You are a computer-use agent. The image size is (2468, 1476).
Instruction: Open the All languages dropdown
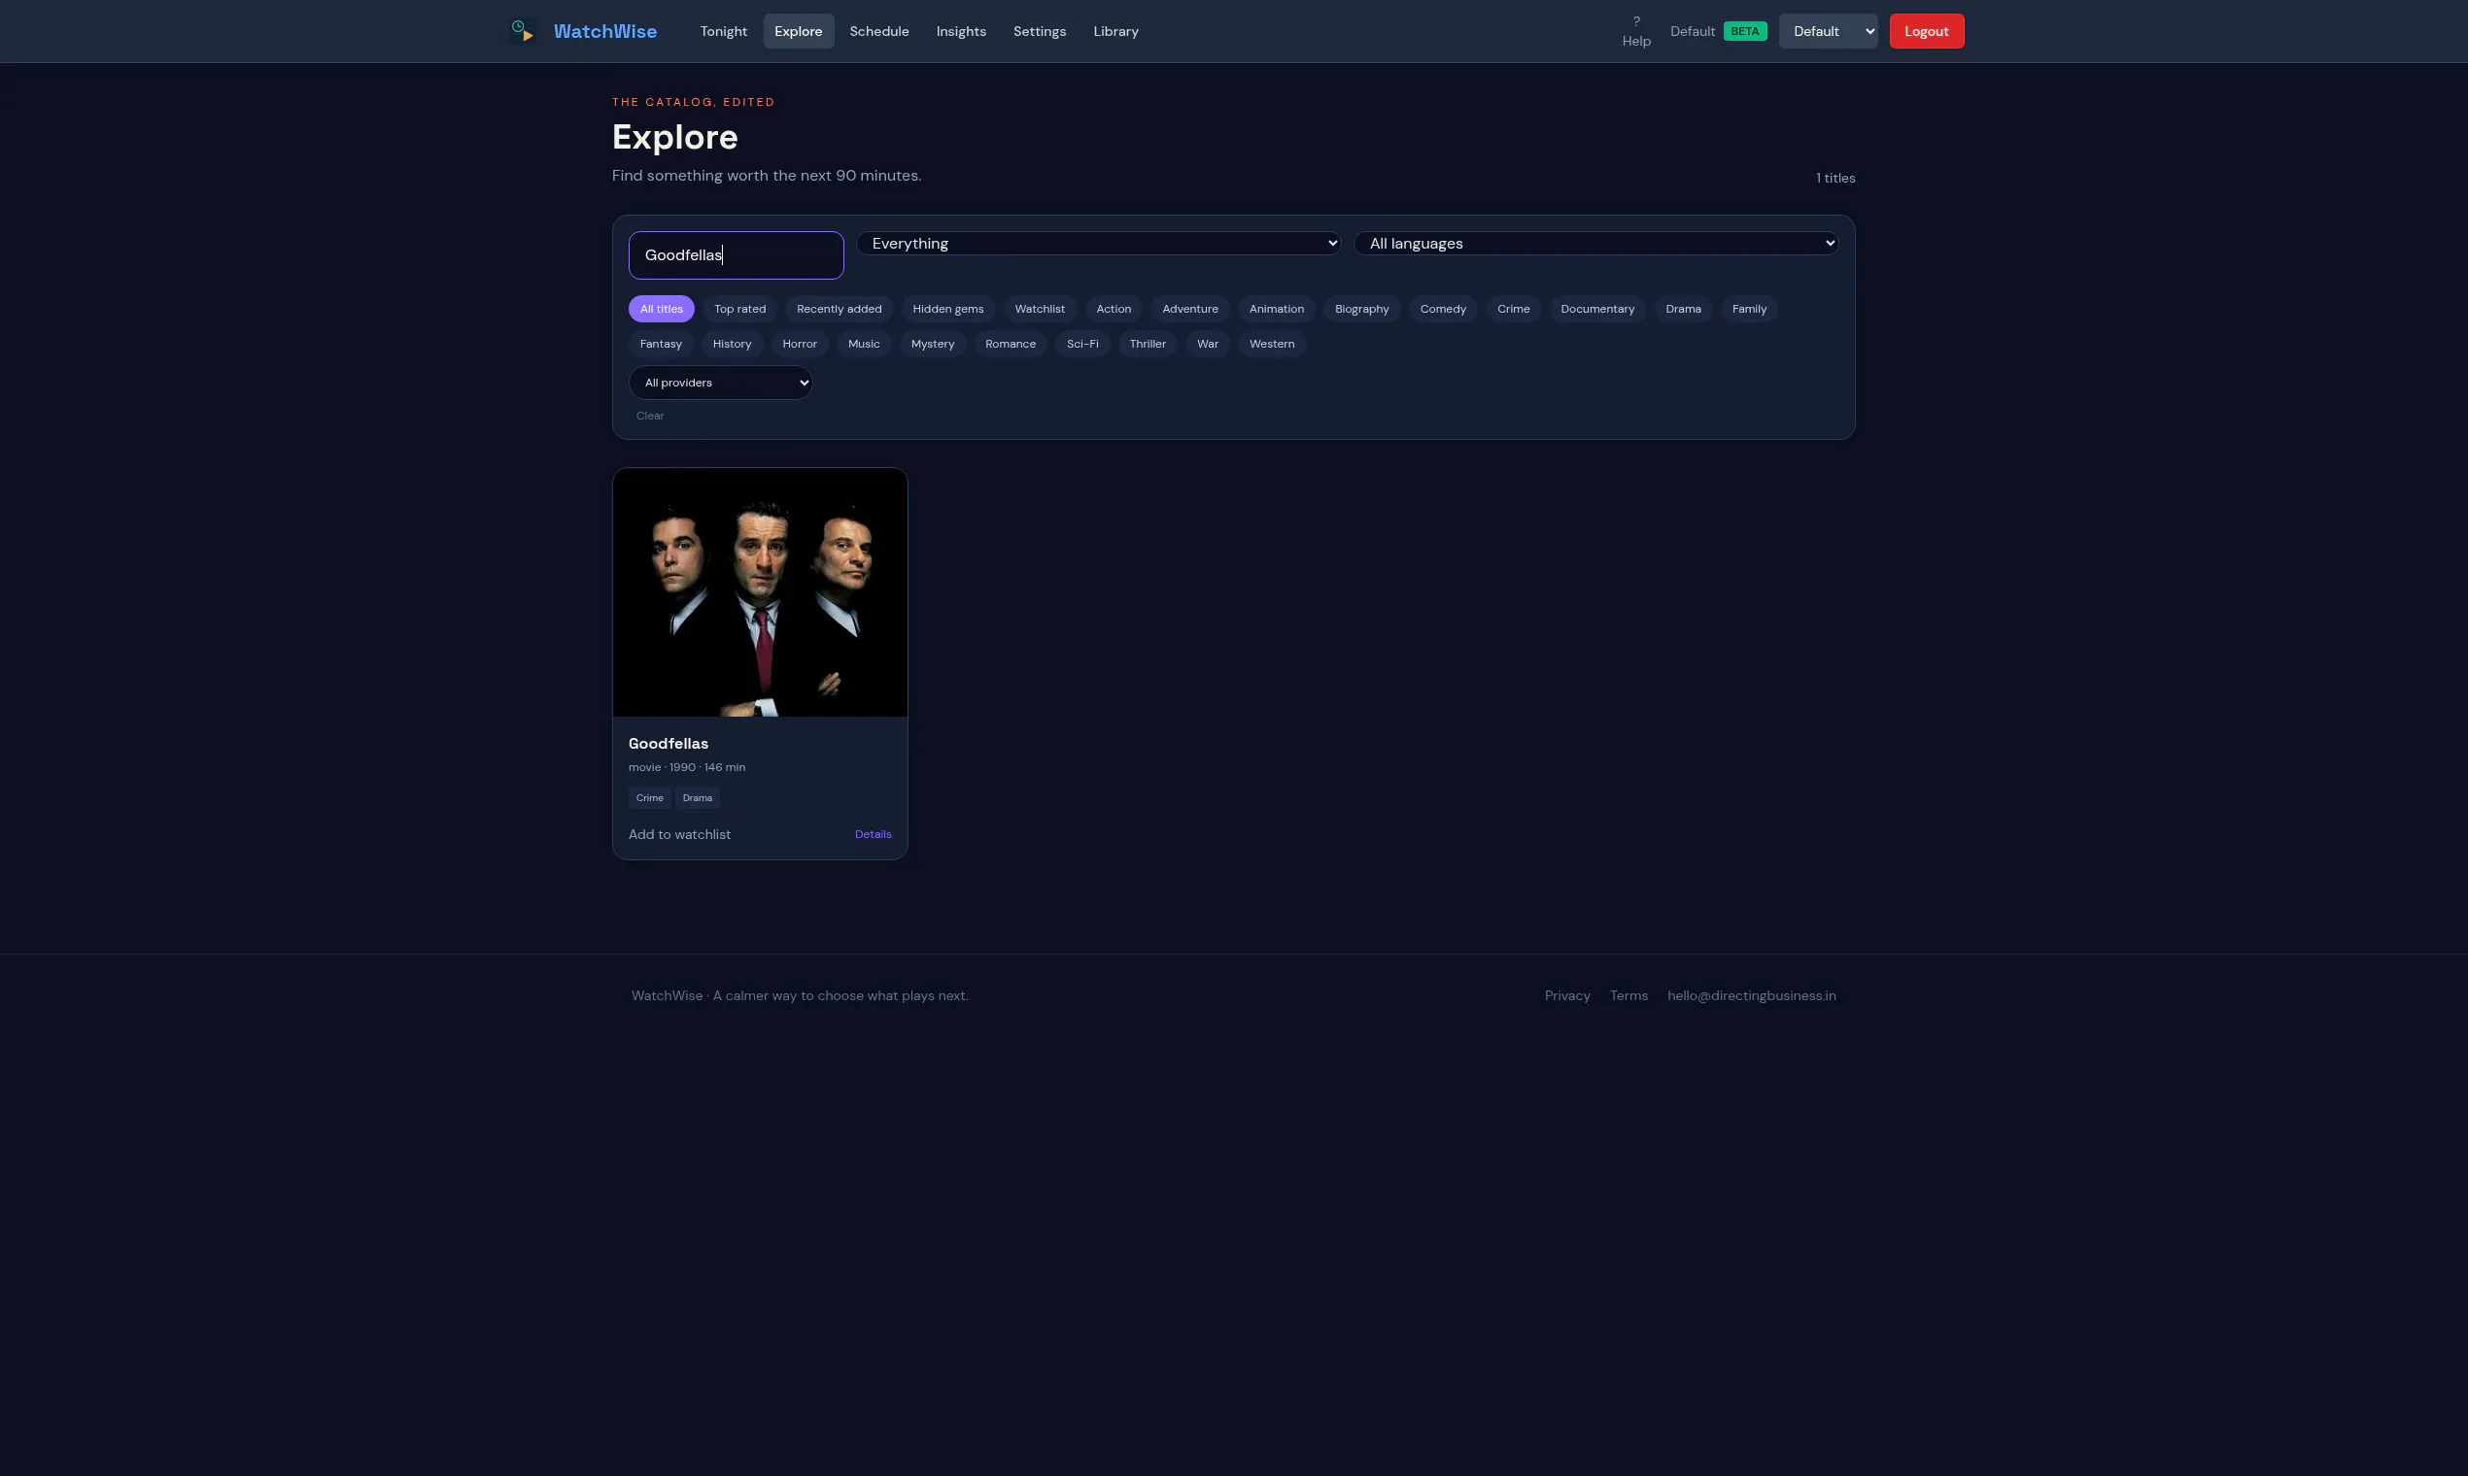(x=1595, y=243)
